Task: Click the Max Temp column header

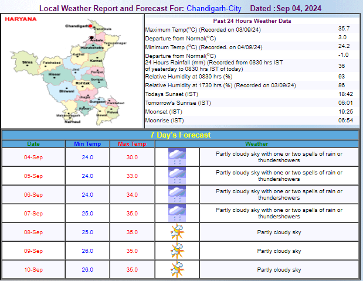Action: 131,144
